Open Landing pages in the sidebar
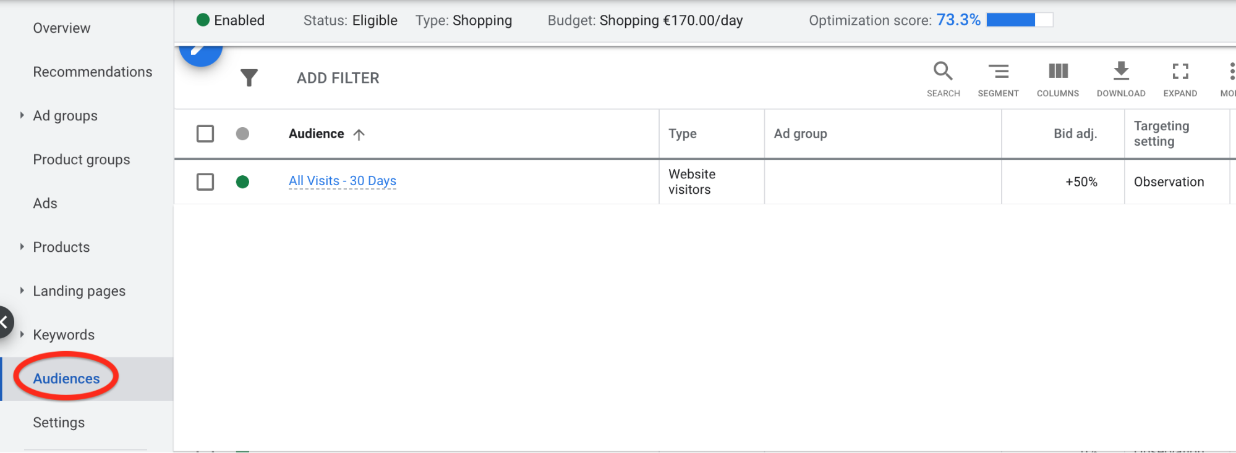Viewport: 1236px width, 453px height. (x=79, y=291)
